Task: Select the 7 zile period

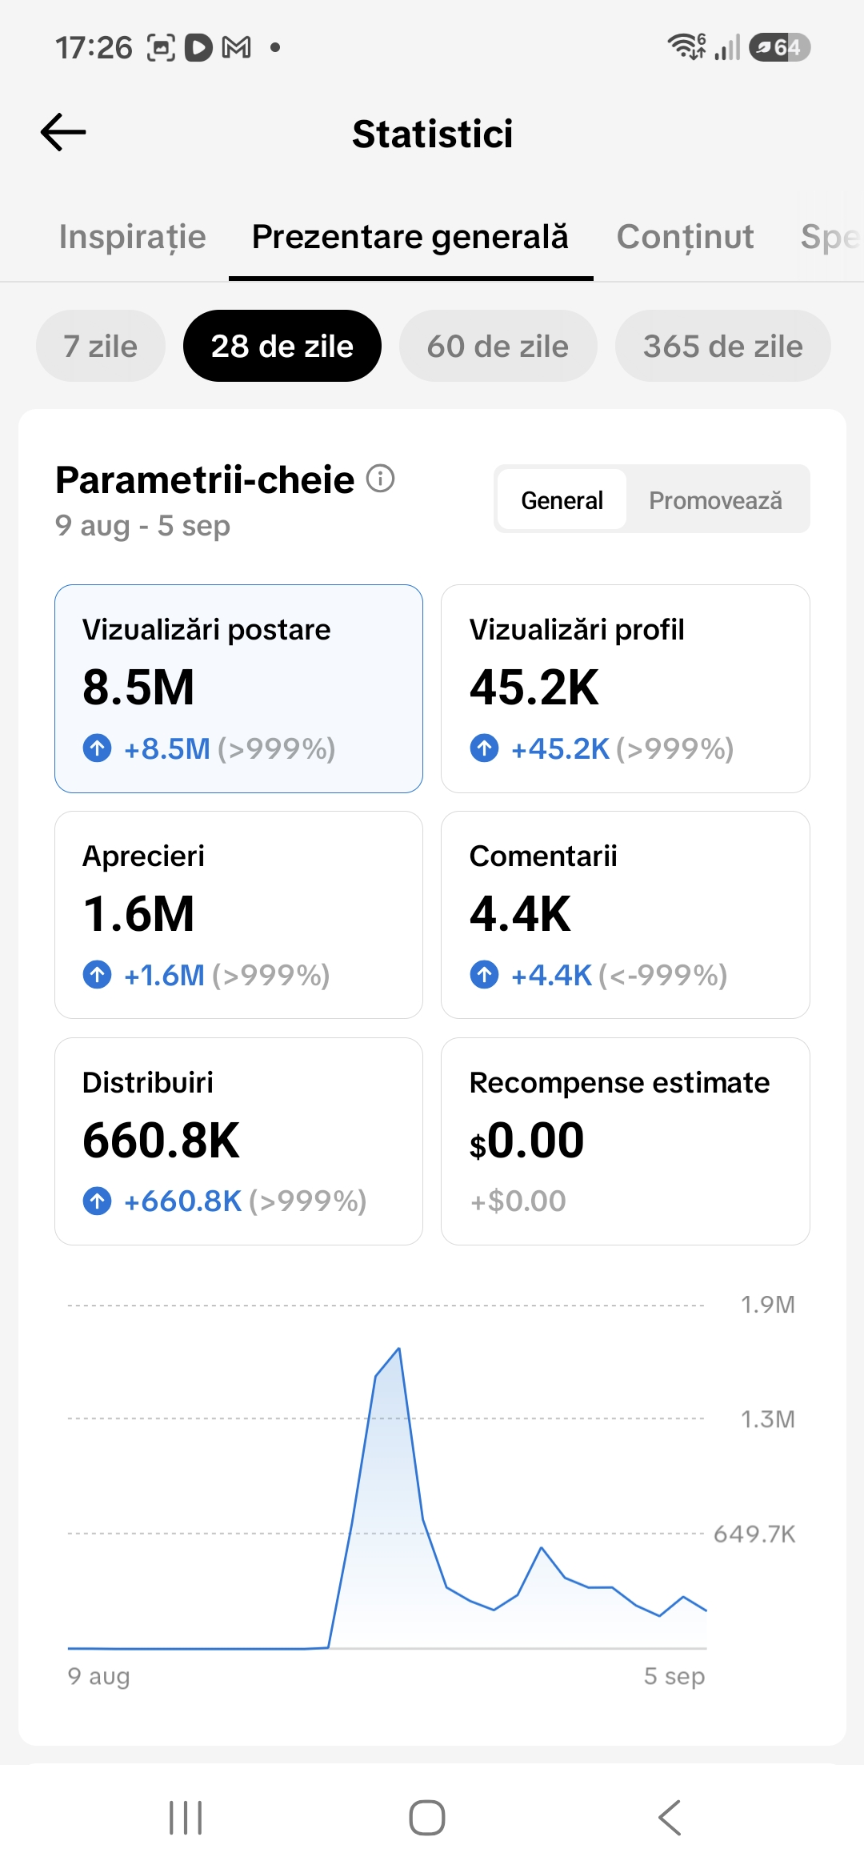Action: (101, 346)
